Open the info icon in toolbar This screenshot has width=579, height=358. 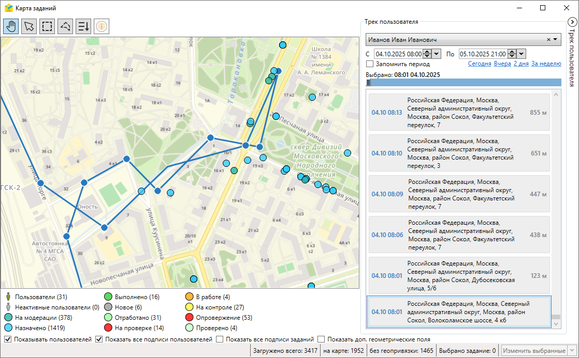[102, 26]
